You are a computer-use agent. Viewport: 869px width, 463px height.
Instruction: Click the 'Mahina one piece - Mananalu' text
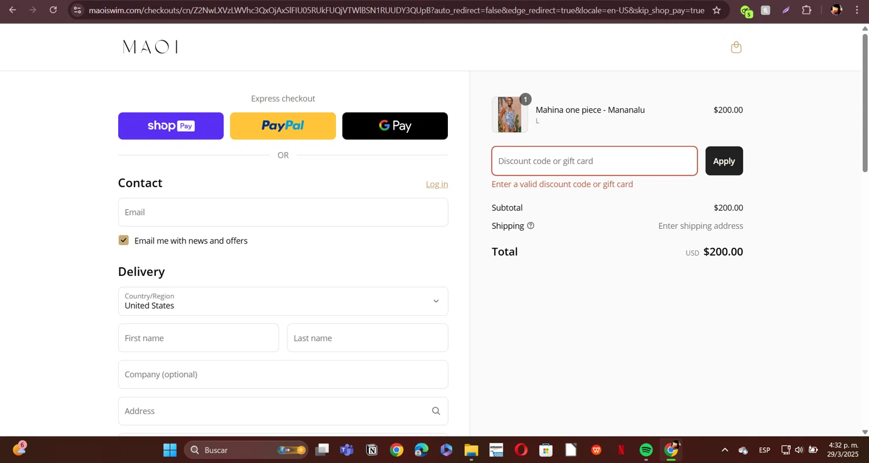tap(590, 110)
